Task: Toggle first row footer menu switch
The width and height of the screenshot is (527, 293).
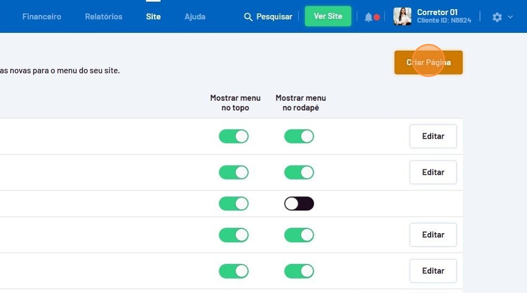Action: coord(299,137)
